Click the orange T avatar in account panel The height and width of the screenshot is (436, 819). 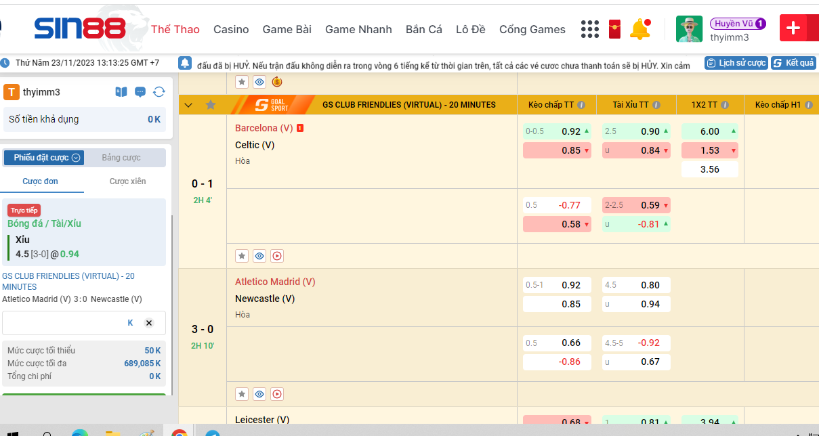[x=12, y=92]
